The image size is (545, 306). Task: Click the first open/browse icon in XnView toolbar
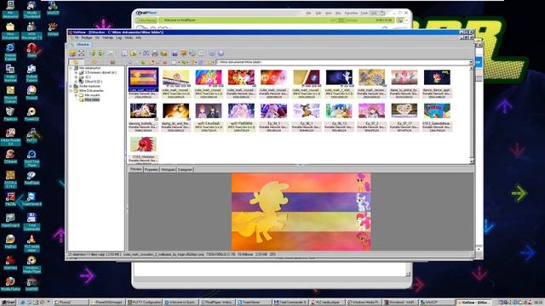coord(72,53)
